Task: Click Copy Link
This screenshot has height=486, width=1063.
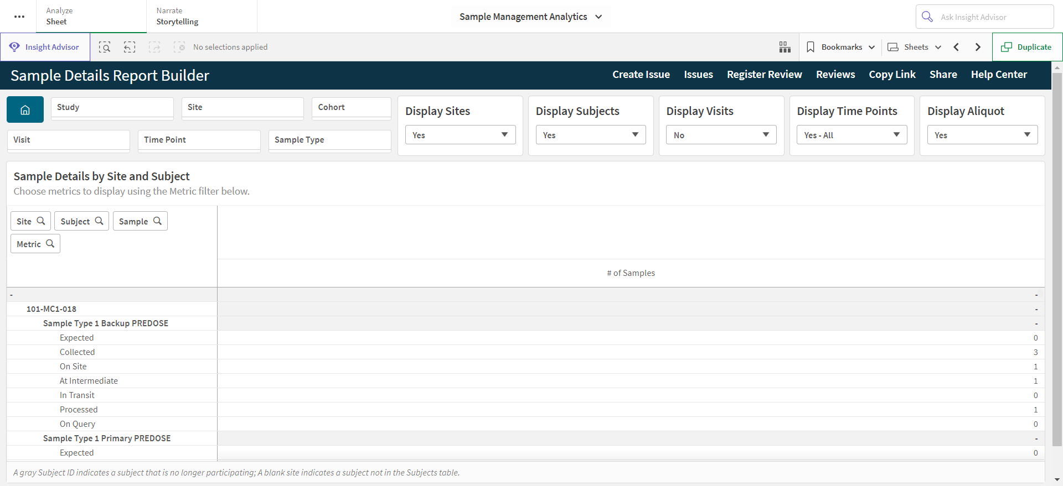Action: click(892, 75)
